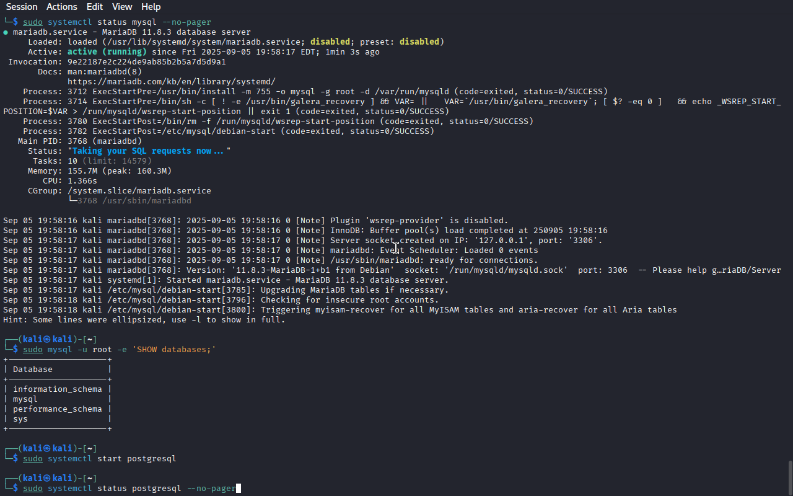The image size is (793, 496).
Task: Click the 'Process: 3780 ExecStartPost=/bin/rm' line
Action: click(x=278, y=122)
